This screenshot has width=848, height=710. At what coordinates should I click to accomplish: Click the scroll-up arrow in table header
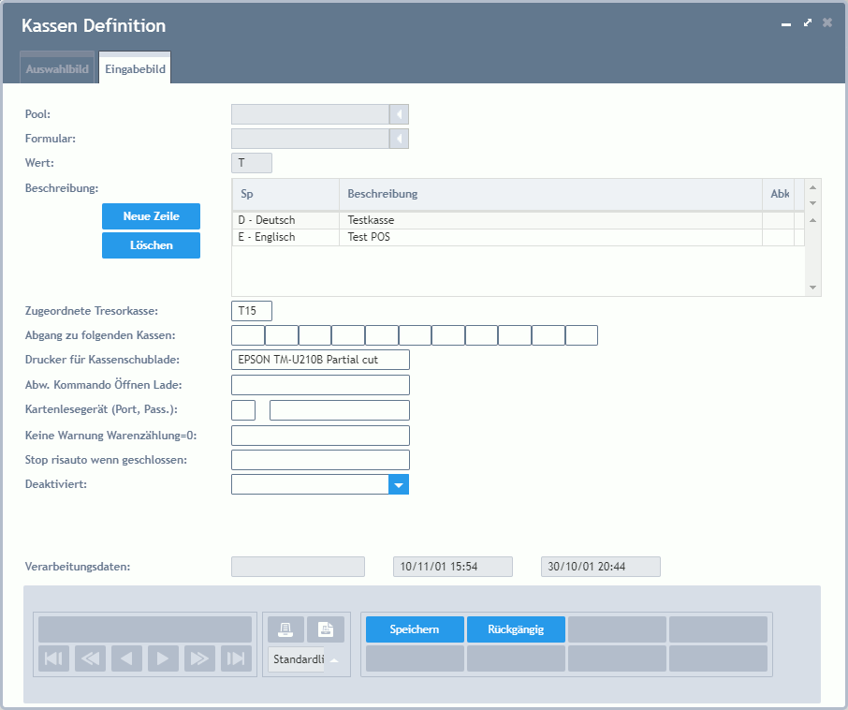point(812,186)
